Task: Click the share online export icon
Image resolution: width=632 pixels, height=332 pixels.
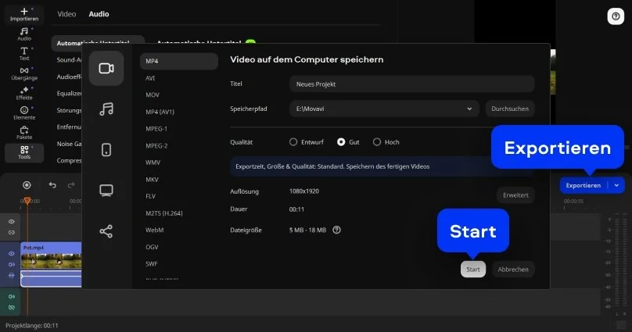Action: (x=106, y=231)
